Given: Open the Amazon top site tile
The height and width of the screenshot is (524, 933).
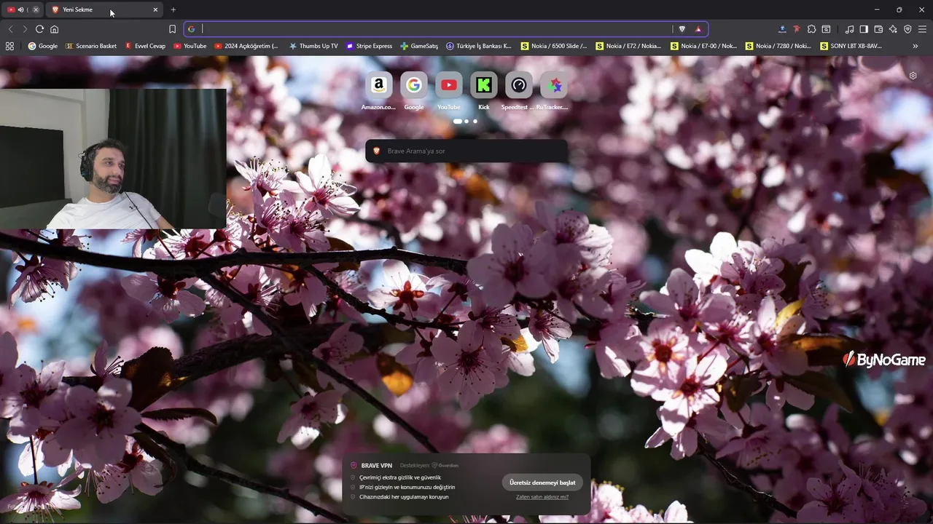Looking at the screenshot, I should point(378,91).
